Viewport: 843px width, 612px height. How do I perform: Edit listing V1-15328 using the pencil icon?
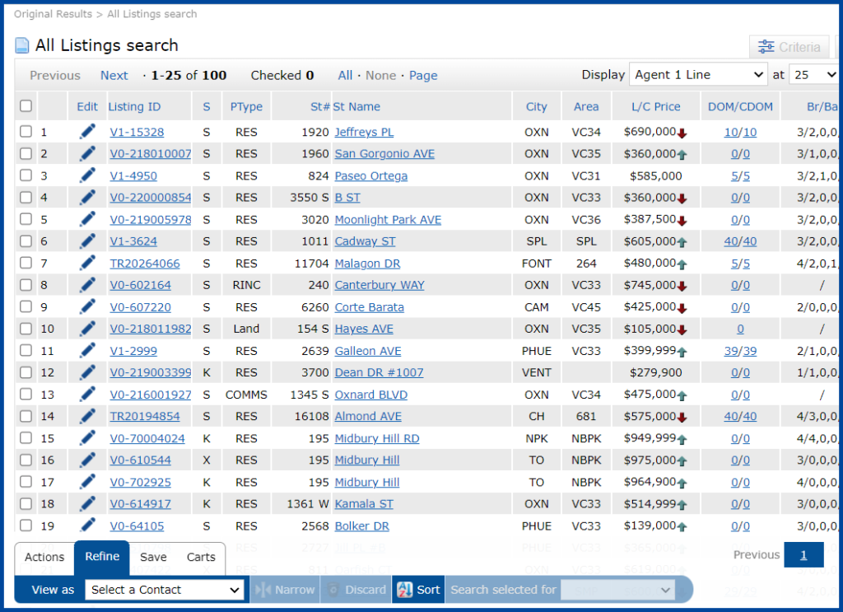coord(86,132)
